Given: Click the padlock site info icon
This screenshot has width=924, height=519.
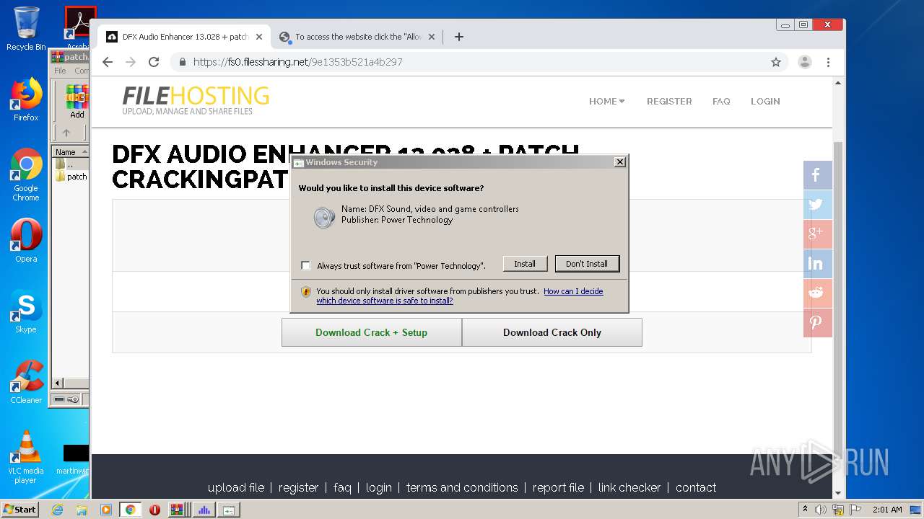Looking at the screenshot, I should pos(183,62).
